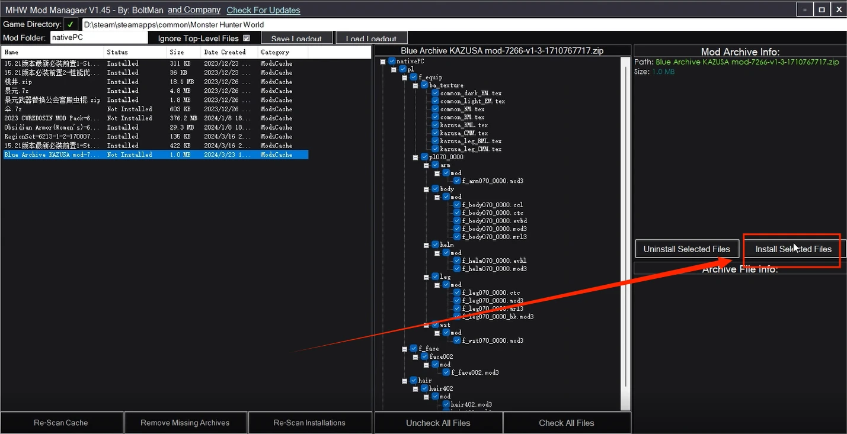Sort mod list by Name column

coord(53,52)
